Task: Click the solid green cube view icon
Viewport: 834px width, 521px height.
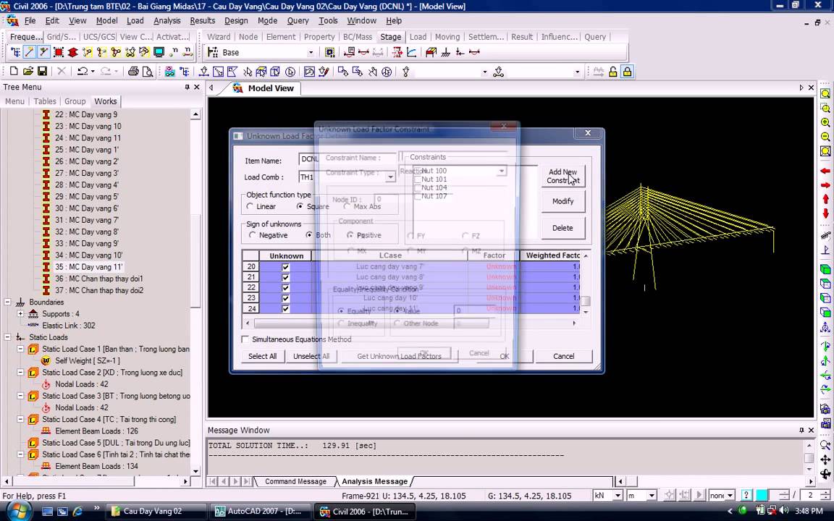Action: tap(825, 269)
